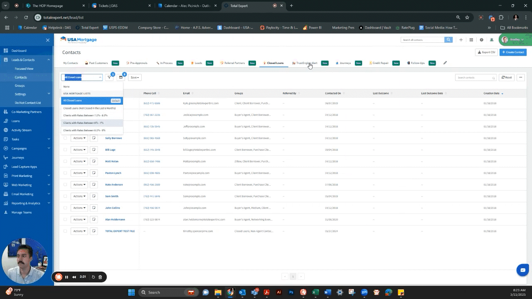The image size is (532, 299).
Task: Open the Save dropdown
Action: [x=135, y=77]
